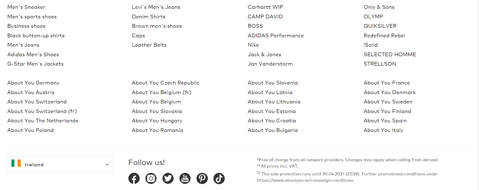
Task: Open the campaign-conditions URL link
Action: click(305, 180)
